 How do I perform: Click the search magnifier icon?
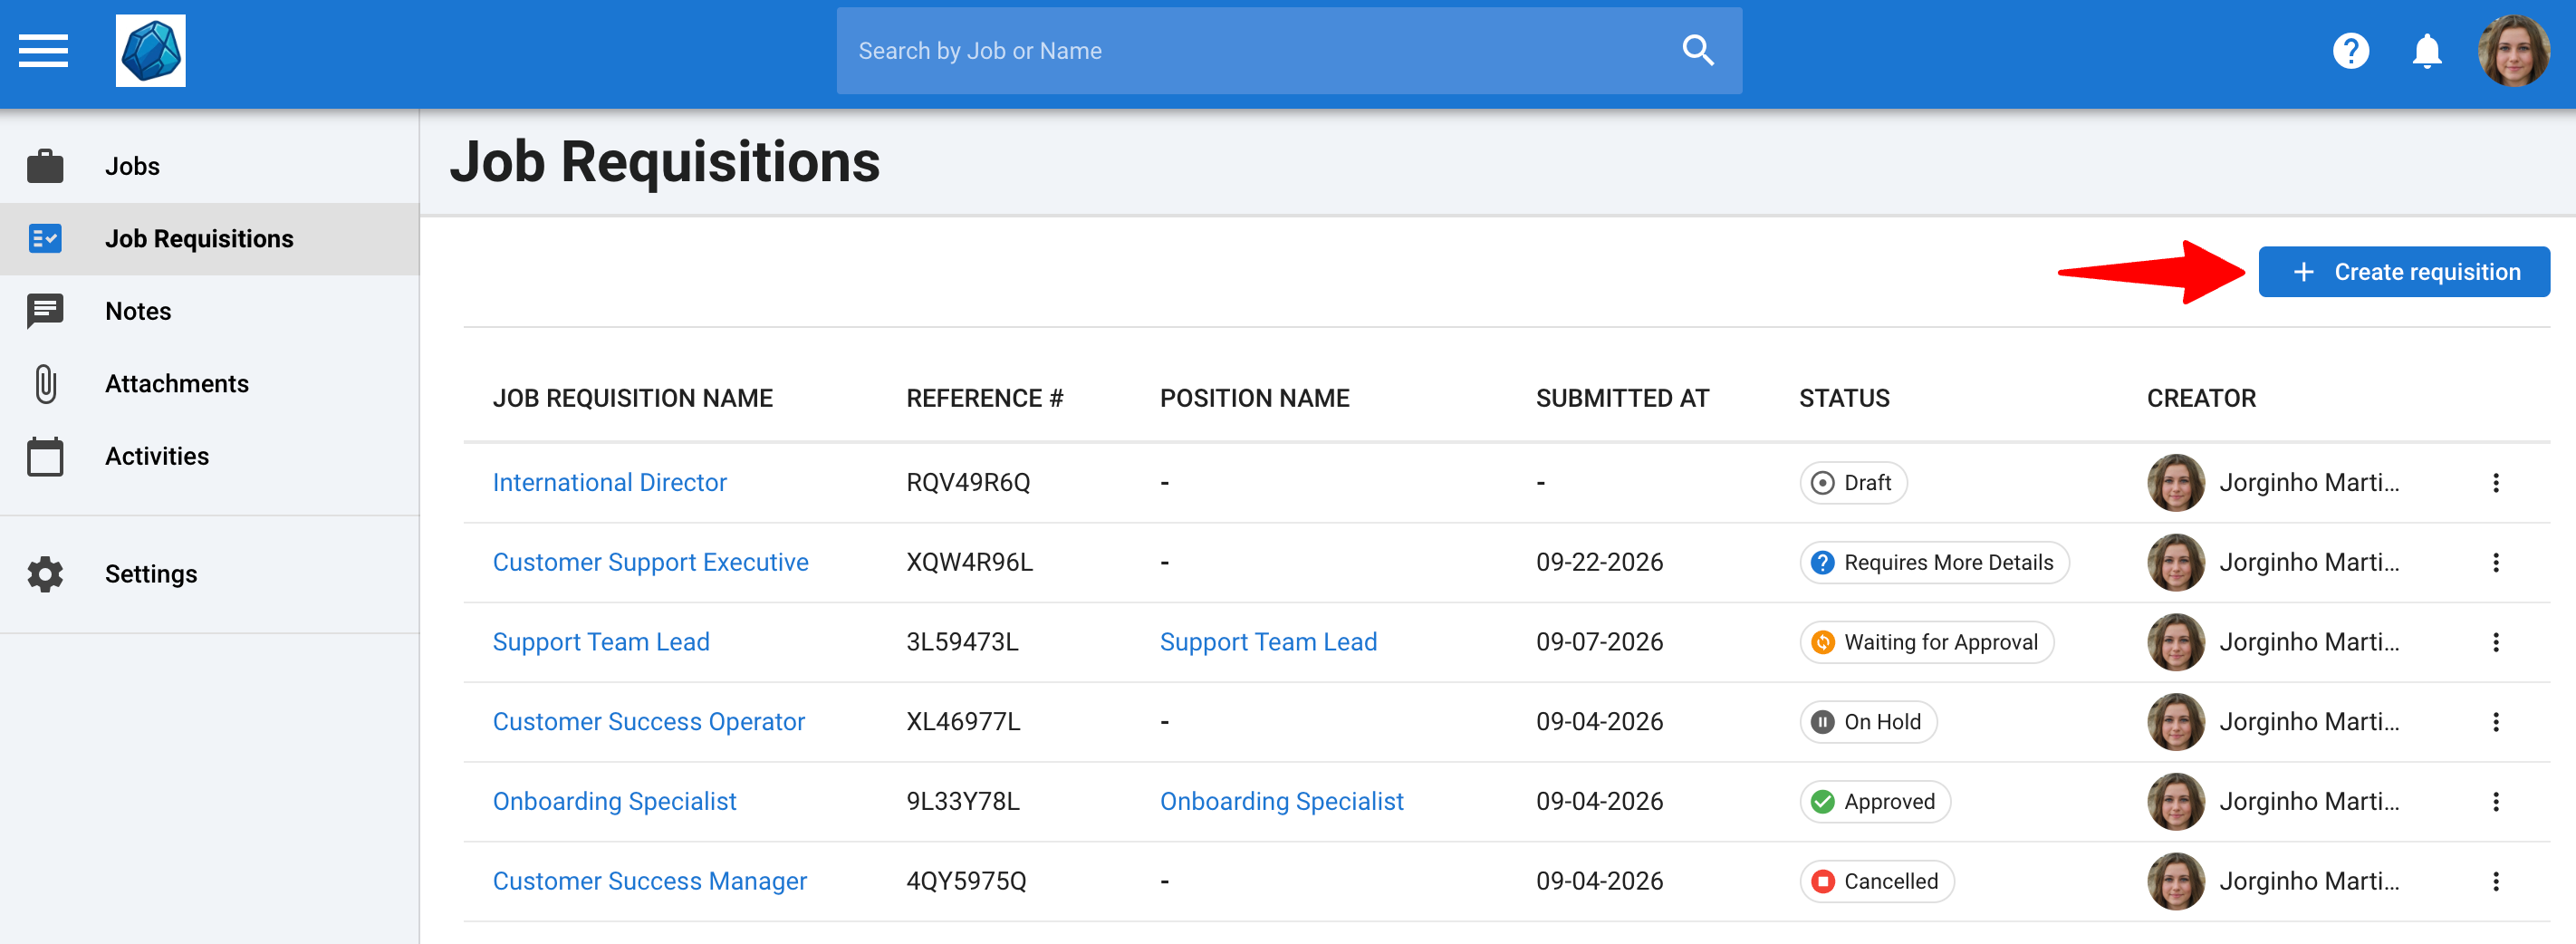click(1698, 50)
